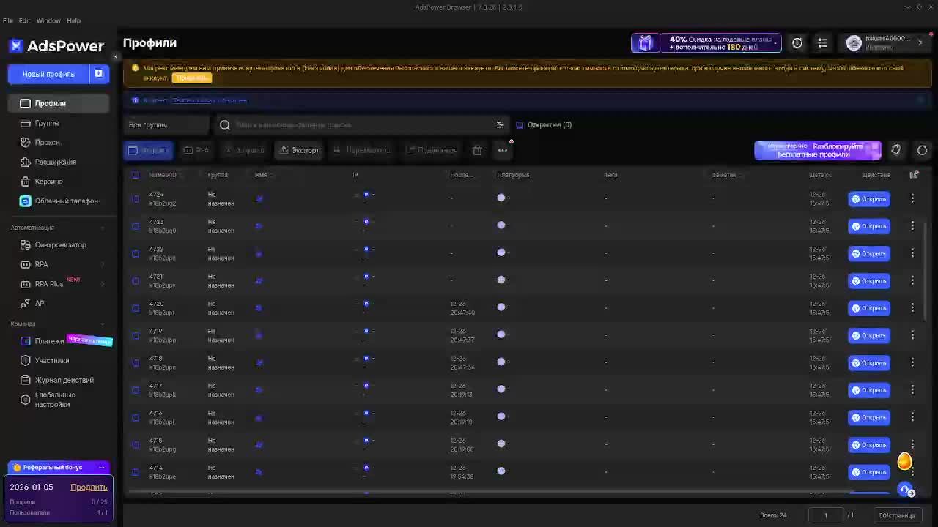Select checkbox for profile 4722
938x527 pixels.
tap(135, 253)
